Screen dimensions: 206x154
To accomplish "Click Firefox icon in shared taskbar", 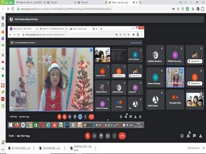I will 17,125.
